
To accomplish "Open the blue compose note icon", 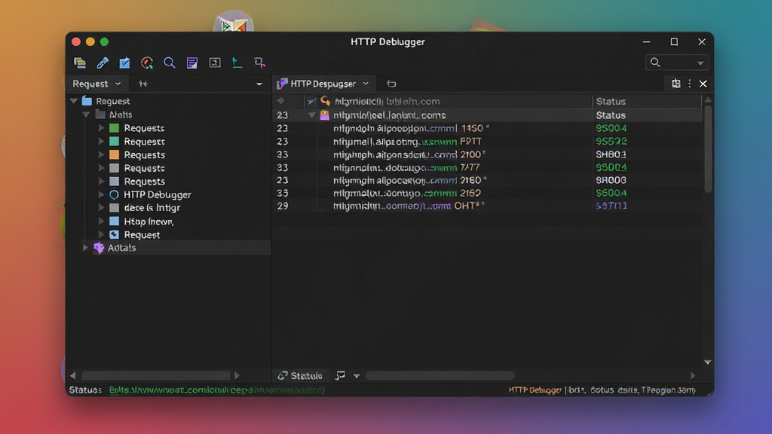I will (x=124, y=63).
